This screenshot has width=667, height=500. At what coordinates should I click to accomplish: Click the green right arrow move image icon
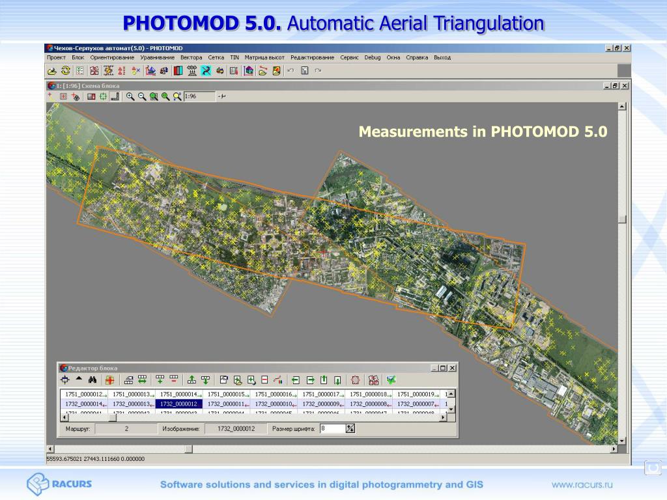click(310, 380)
